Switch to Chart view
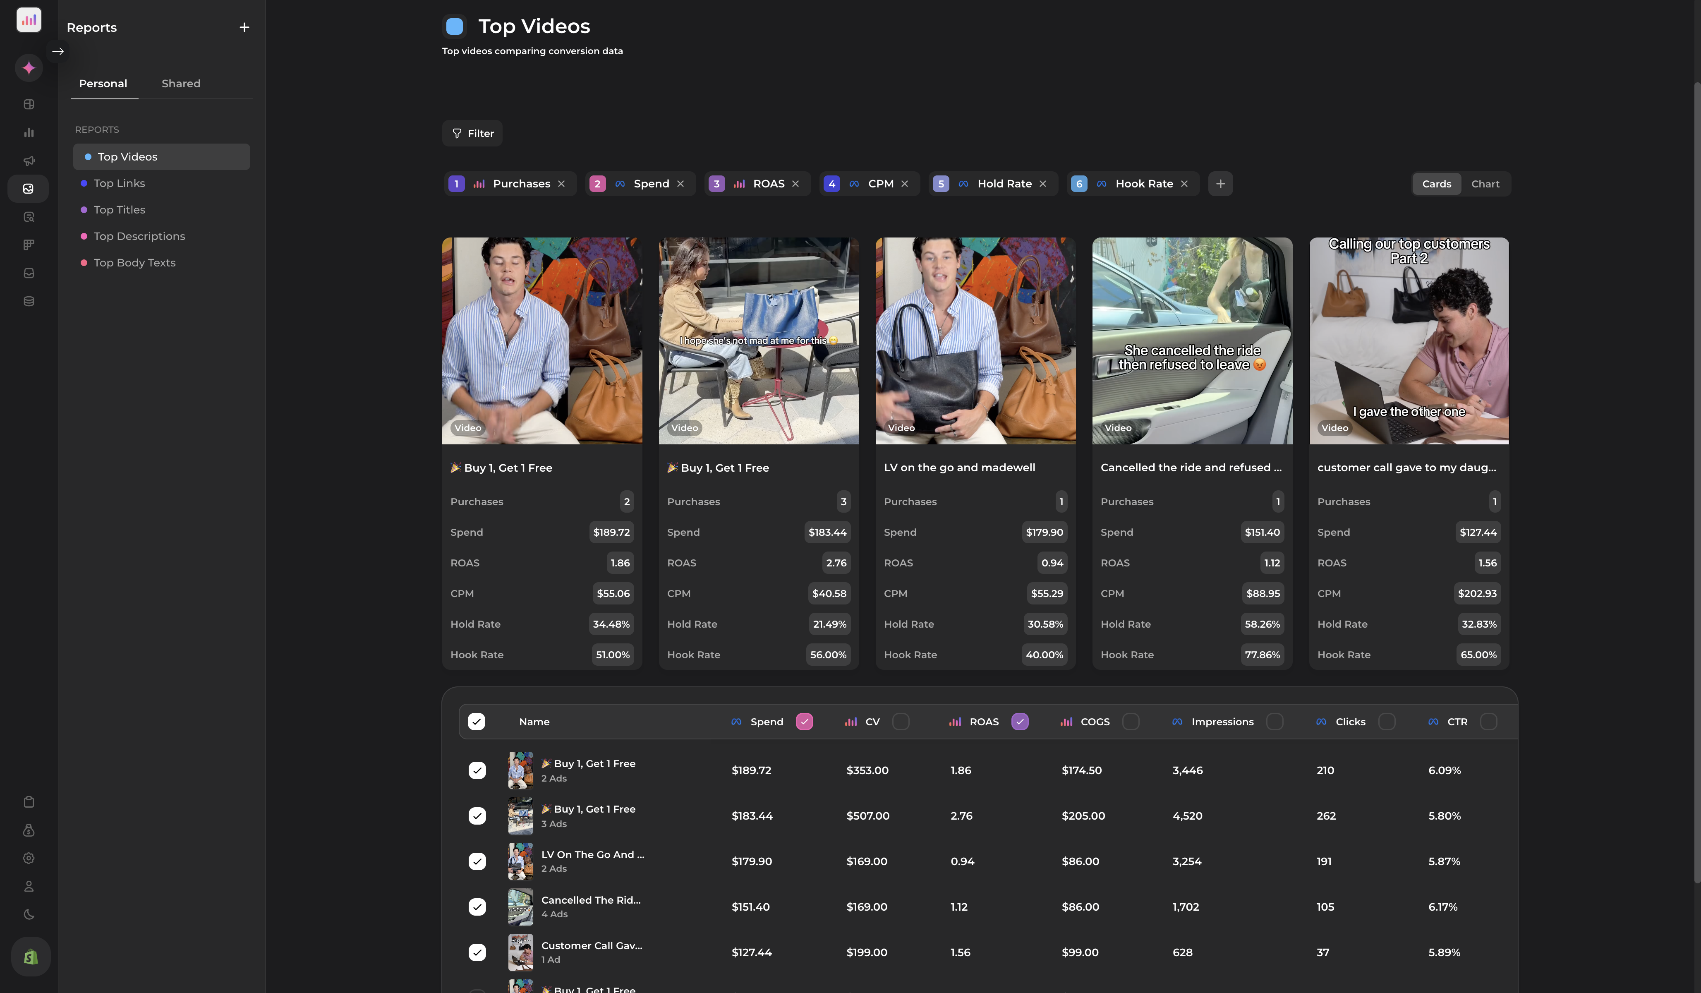1701x993 pixels. pyautogui.click(x=1485, y=184)
